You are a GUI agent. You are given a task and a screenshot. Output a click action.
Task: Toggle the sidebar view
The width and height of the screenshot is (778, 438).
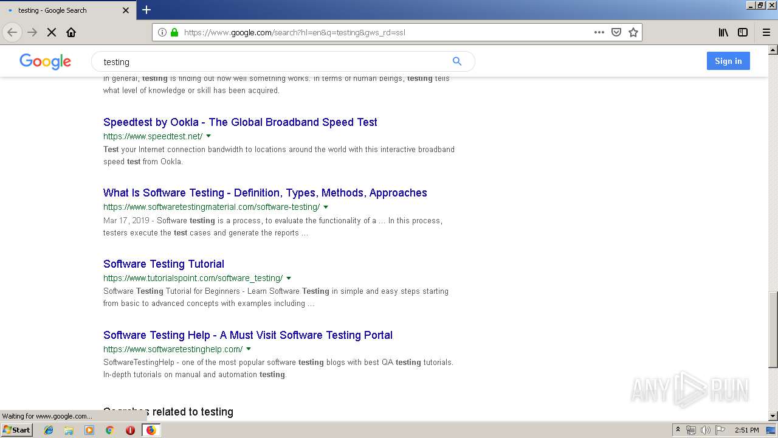(743, 32)
